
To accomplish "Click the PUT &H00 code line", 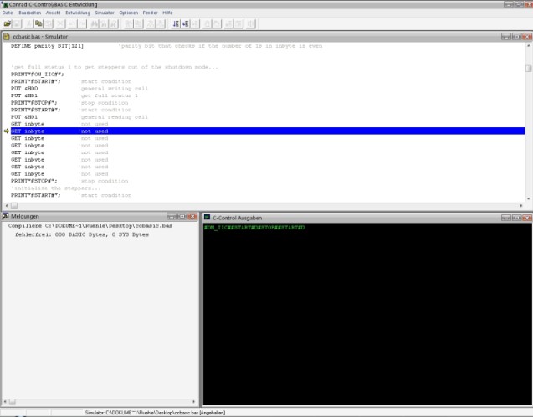I will pos(24,89).
